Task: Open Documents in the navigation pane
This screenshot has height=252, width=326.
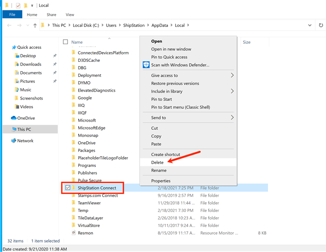Action: point(31,73)
